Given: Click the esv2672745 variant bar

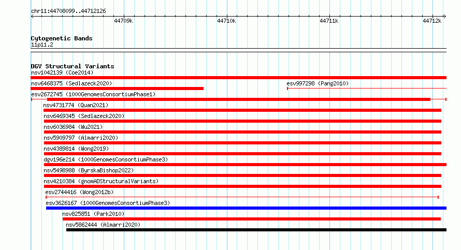Looking at the screenshot, I should tap(239, 99).
